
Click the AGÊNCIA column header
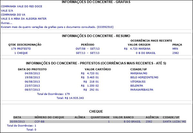pyautogui.click(x=152, y=117)
